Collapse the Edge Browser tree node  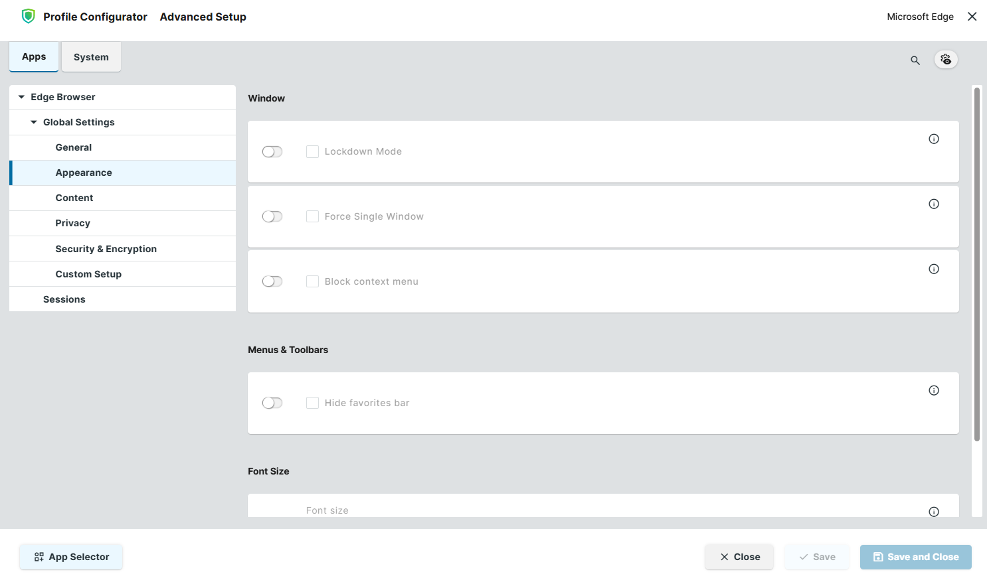click(21, 97)
